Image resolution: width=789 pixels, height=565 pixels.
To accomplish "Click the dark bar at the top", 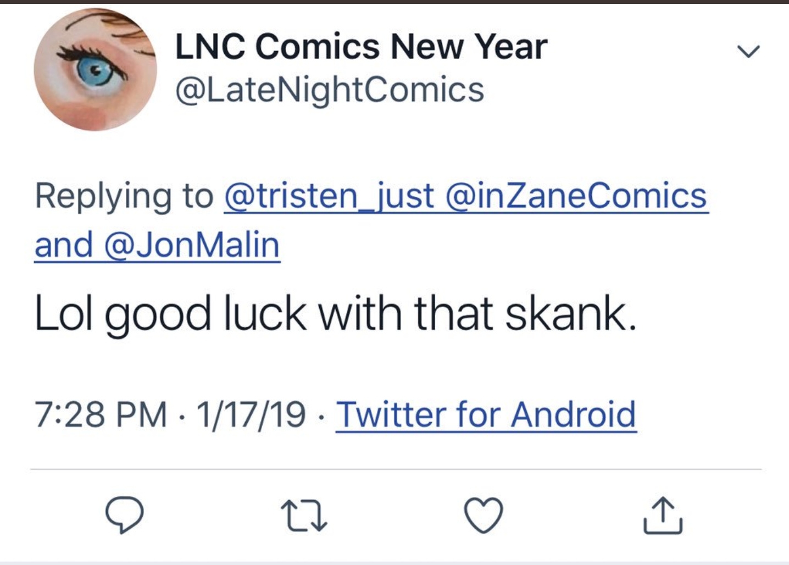I will point(394,2).
